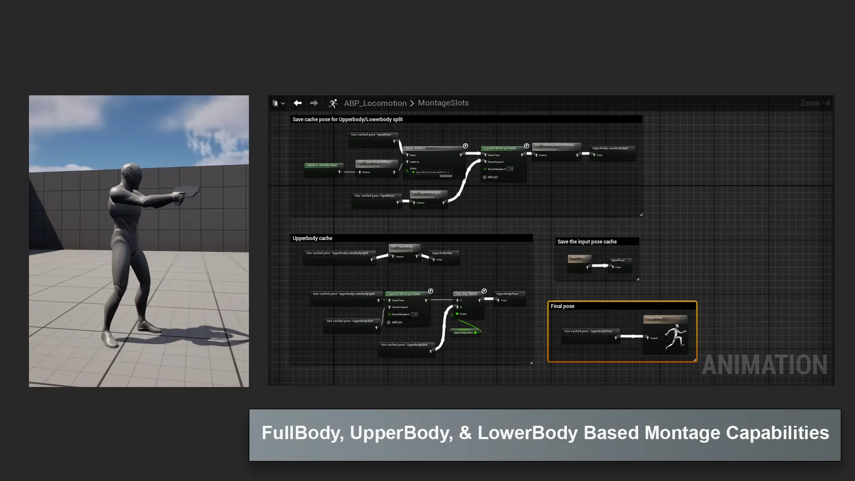Image resolution: width=855 pixels, height=481 pixels.
Task: Click the Output Pose running figure icon
Action: coord(675,337)
